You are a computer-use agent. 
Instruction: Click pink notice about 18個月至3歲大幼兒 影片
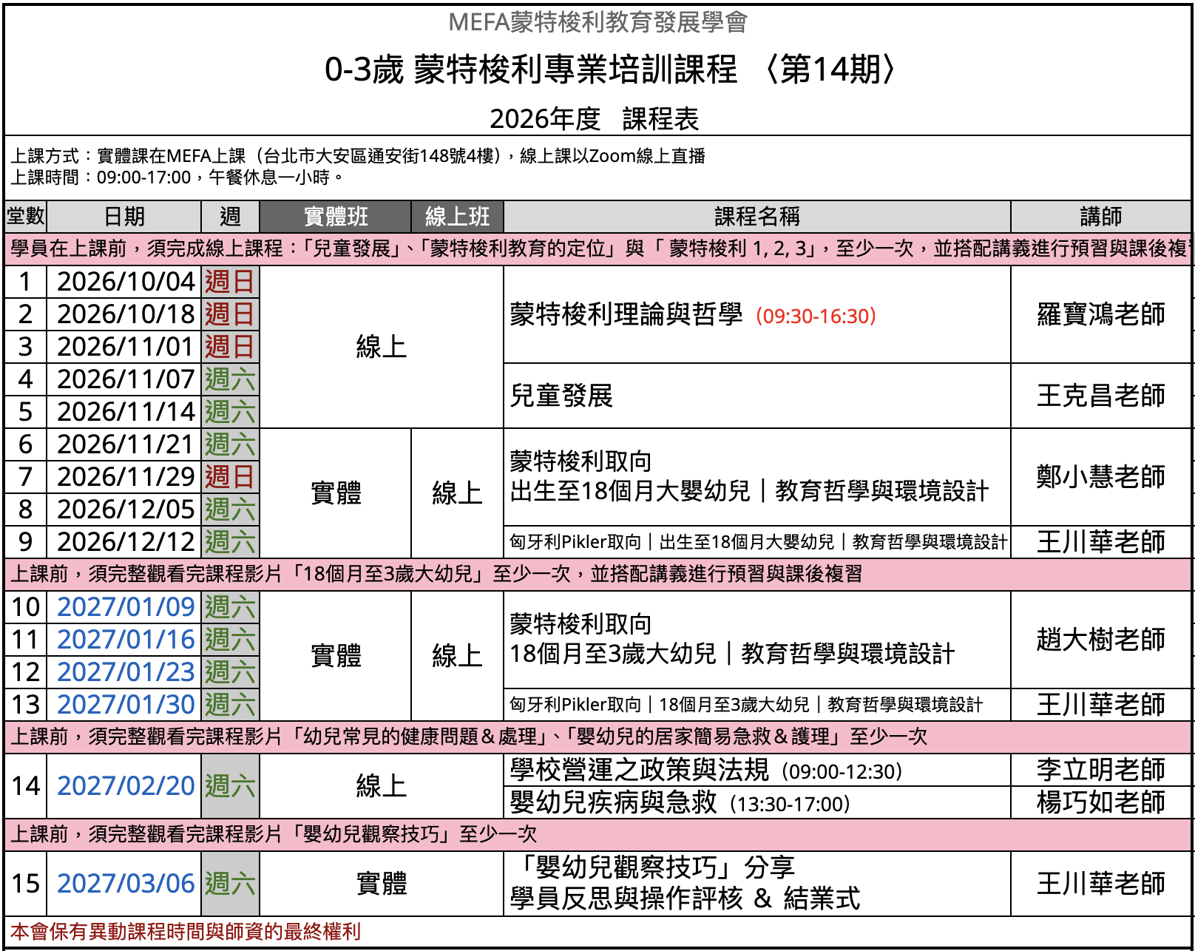[x=597, y=574]
